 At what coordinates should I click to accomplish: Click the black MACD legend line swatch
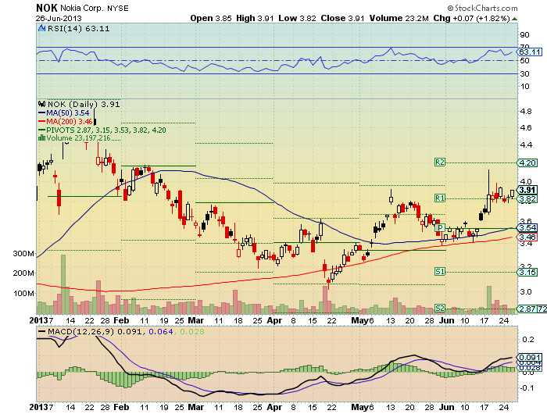pyautogui.click(x=41, y=331)
